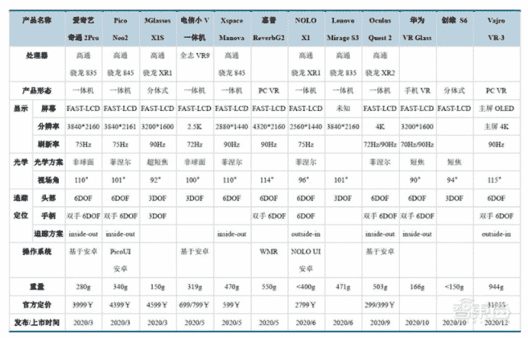
Task: Click the NOLO UI 安卓 cell
Action: 306,260
